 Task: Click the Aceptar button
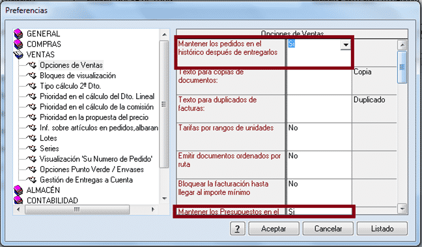pos(274,229)
